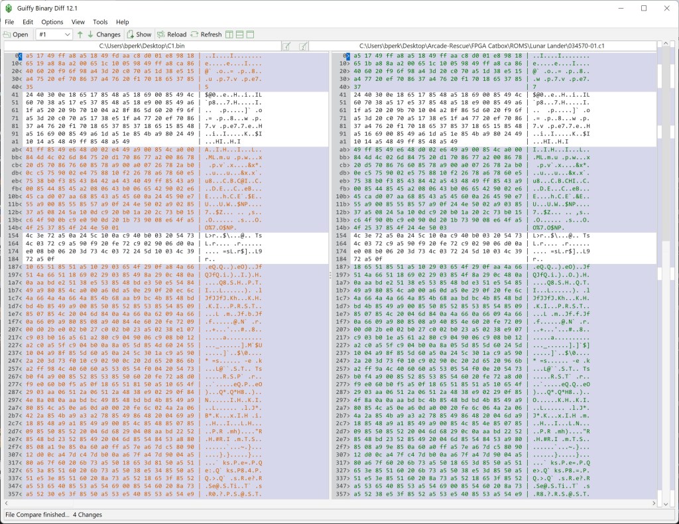Reload the compared files
The width and height of the screenshot is (679, 524).
point(172,34)
